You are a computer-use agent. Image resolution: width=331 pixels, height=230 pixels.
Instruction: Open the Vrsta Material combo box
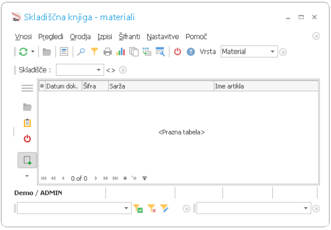[x=249, y=51]
